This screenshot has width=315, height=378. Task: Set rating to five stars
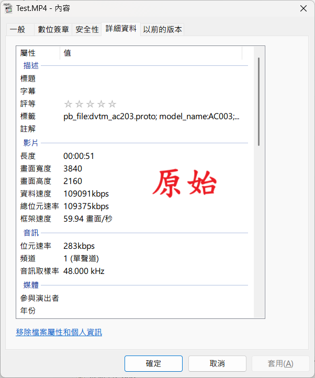(x=112, y=104)
